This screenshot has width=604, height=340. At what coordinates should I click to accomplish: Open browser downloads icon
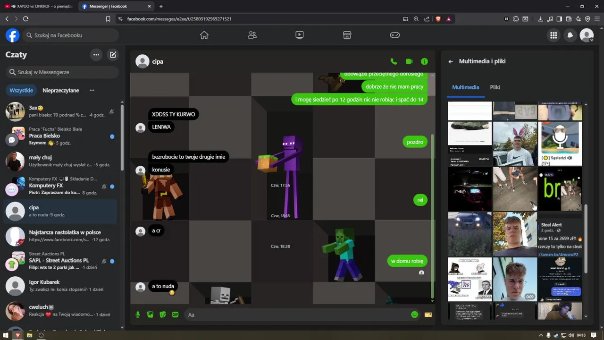point(540,19)
